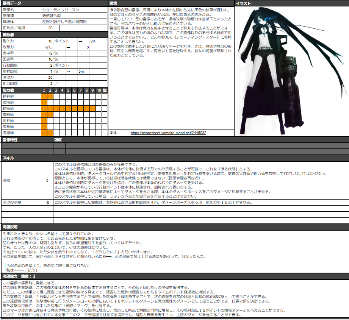Viewport: 349px width, 320px height.
Task: Click the 精密値 circle under column 9
Action: [92, 109]
